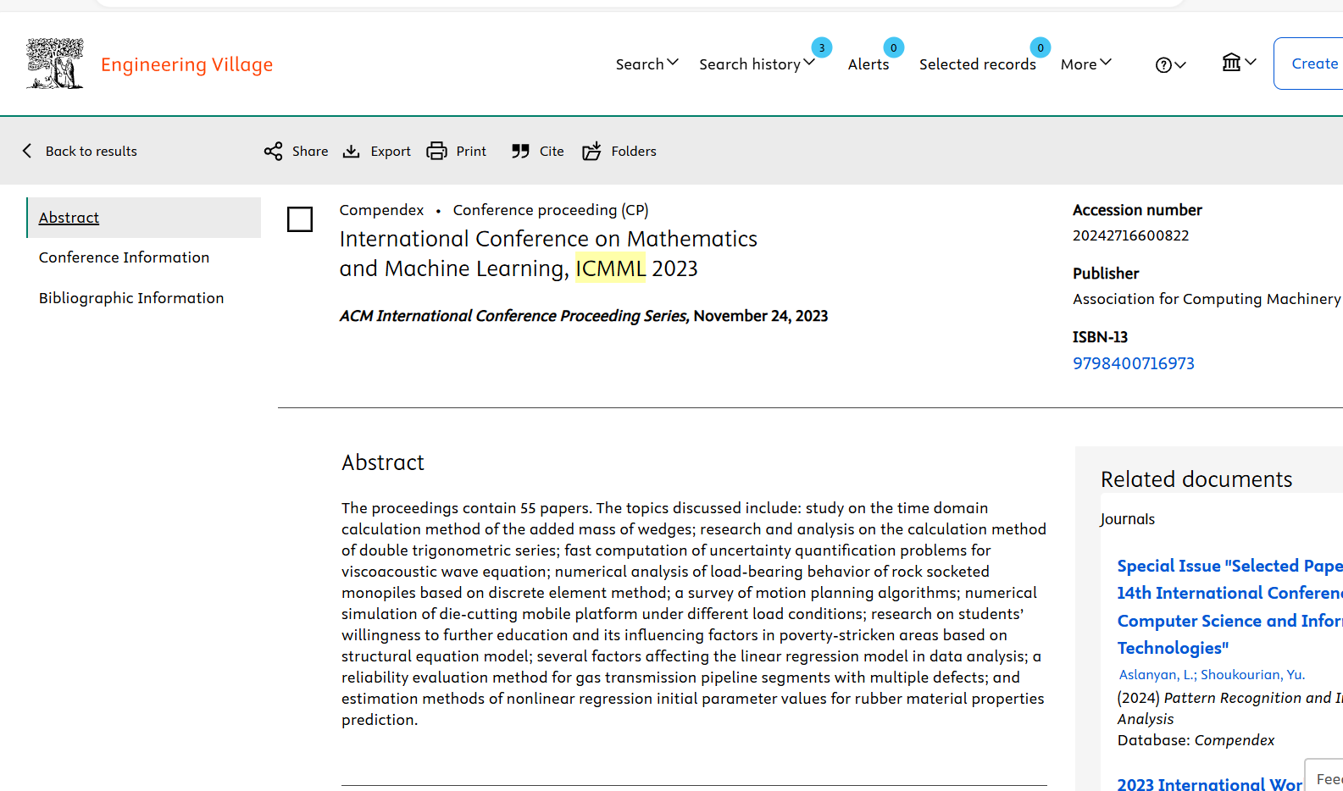
Task: Click the Export label
Action: point(391,151)
